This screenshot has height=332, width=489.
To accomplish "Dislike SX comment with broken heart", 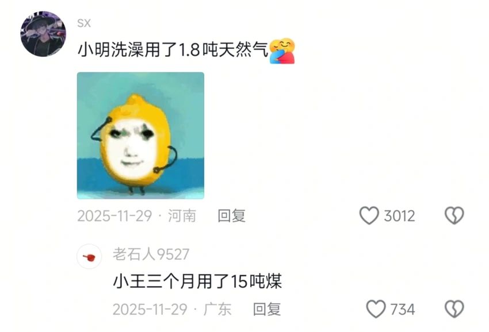I will [x=454, y=215].
